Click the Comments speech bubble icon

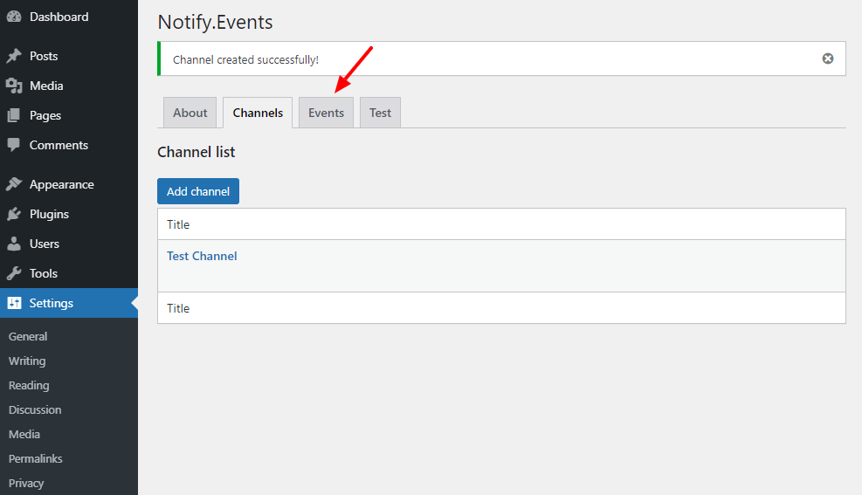[x=14, y=145]
